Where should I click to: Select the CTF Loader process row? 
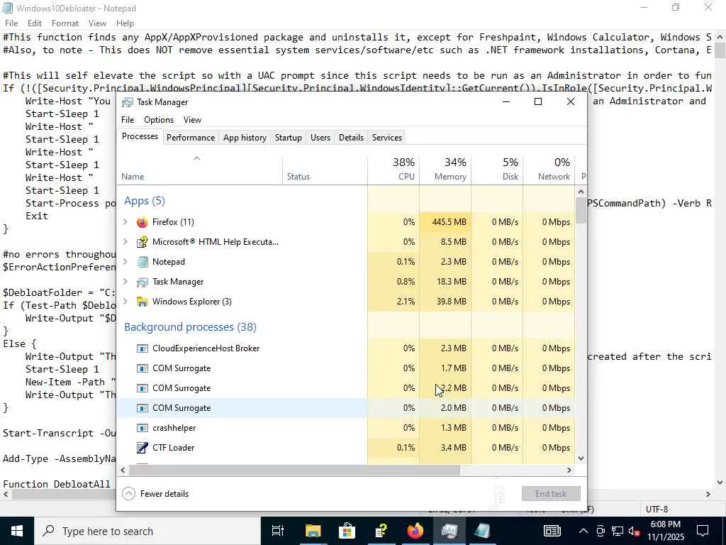click(346, 448)
